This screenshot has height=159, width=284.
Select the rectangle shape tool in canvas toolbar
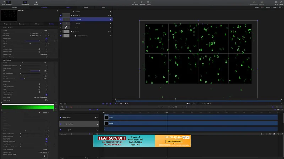point(188,103)
